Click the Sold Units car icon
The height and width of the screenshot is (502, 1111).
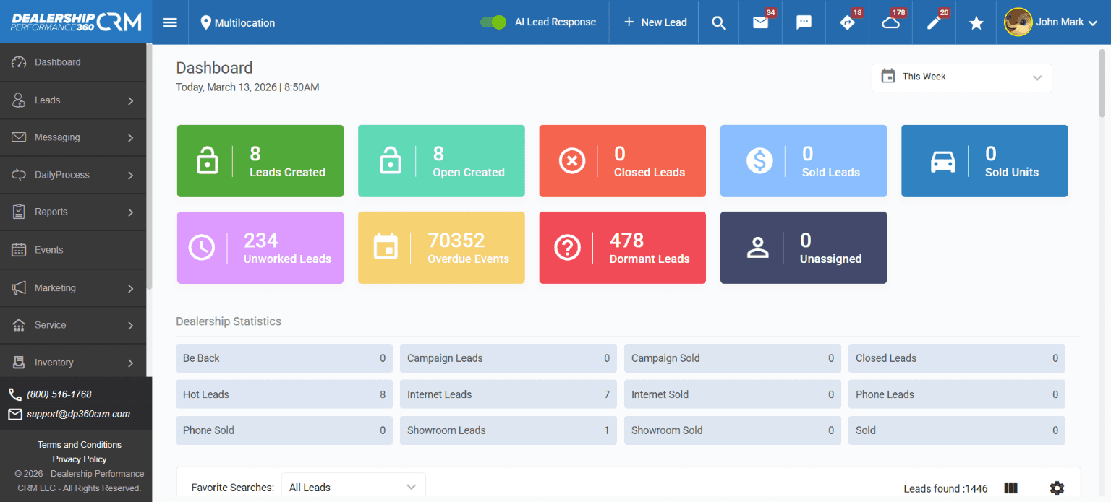pos(942,163)
